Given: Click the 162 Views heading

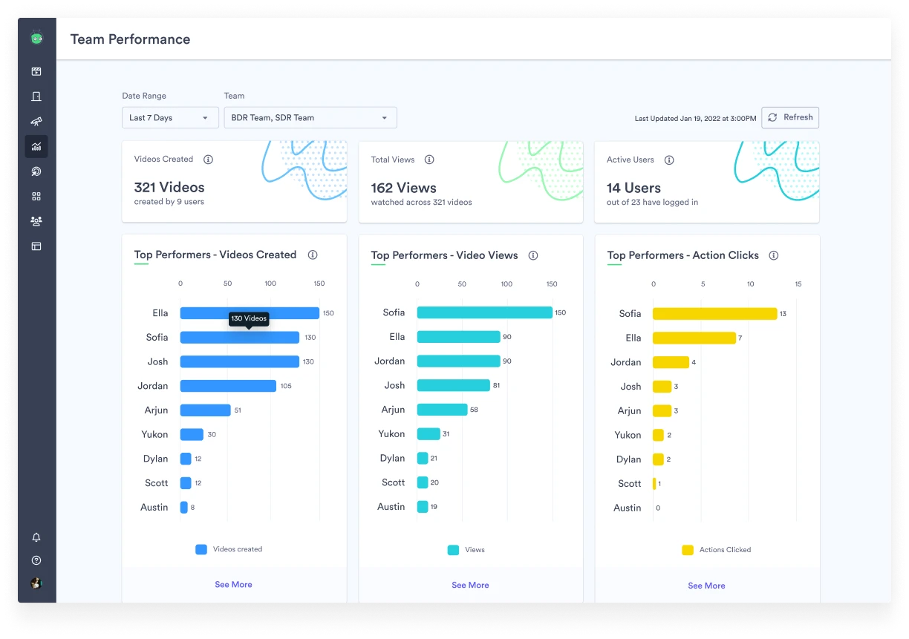Looking at the screenshot, I should point(404,188).
